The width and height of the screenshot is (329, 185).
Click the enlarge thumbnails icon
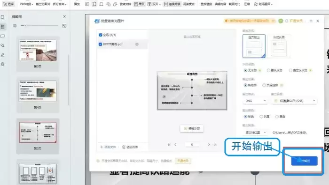(x=64, y=26)
